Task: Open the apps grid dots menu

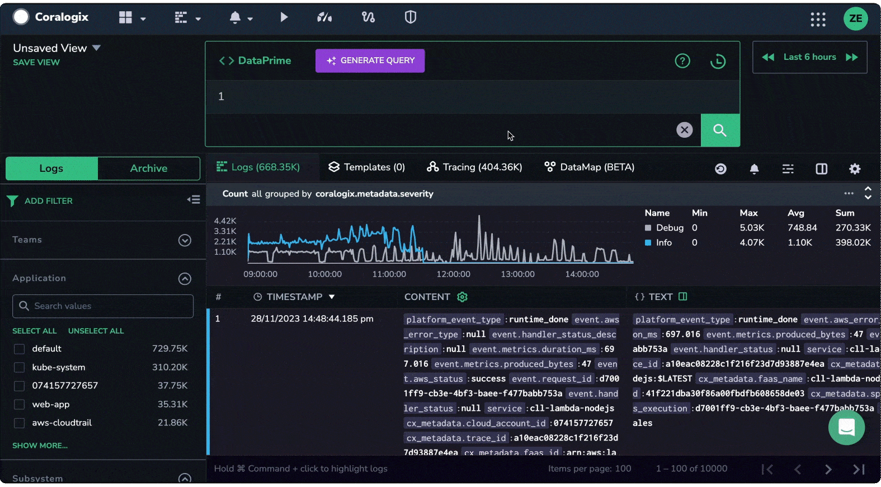Action: coord(818,19)
